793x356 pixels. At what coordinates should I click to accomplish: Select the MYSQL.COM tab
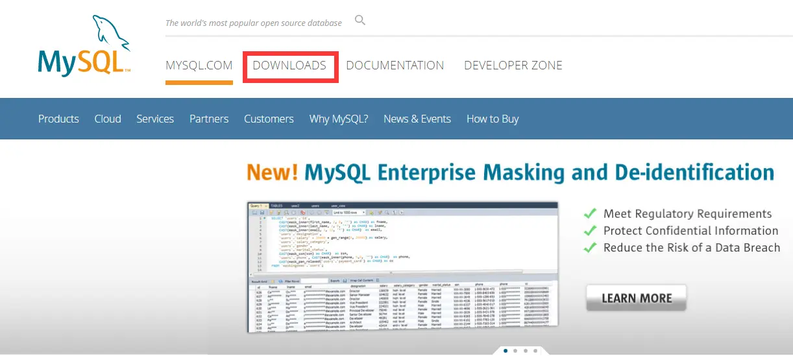[199, 65]
